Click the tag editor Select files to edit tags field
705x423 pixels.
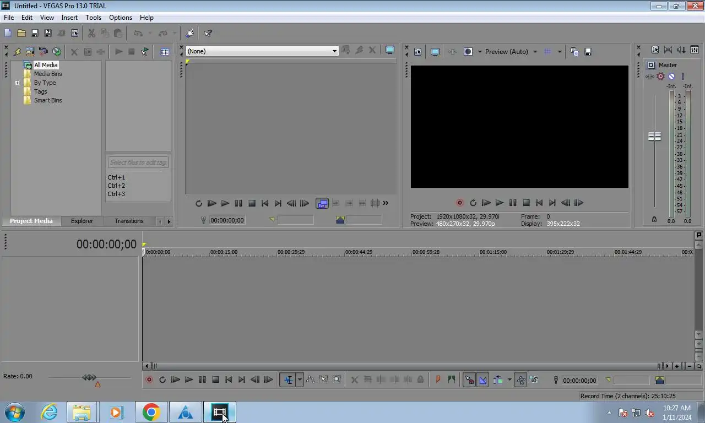pyautogui.click(x=138, y=162)
